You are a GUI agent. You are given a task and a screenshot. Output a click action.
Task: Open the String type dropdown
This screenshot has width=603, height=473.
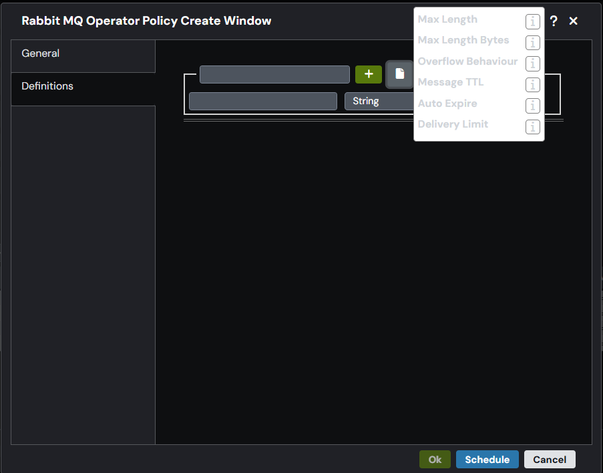pyautogui.click(x=379, y=102)
